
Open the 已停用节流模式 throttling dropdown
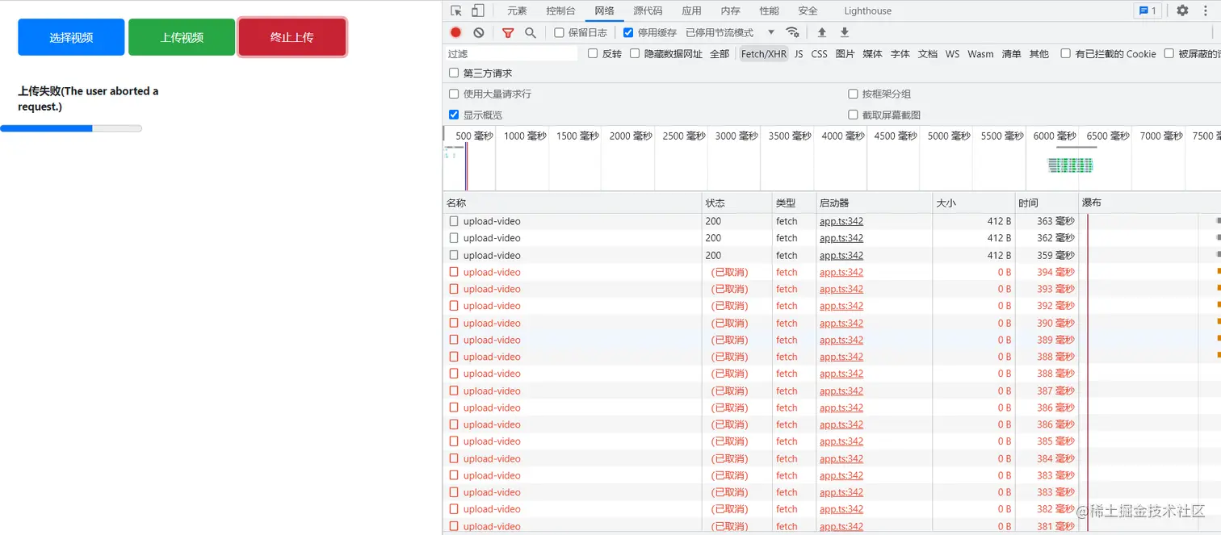click(717, 32)
